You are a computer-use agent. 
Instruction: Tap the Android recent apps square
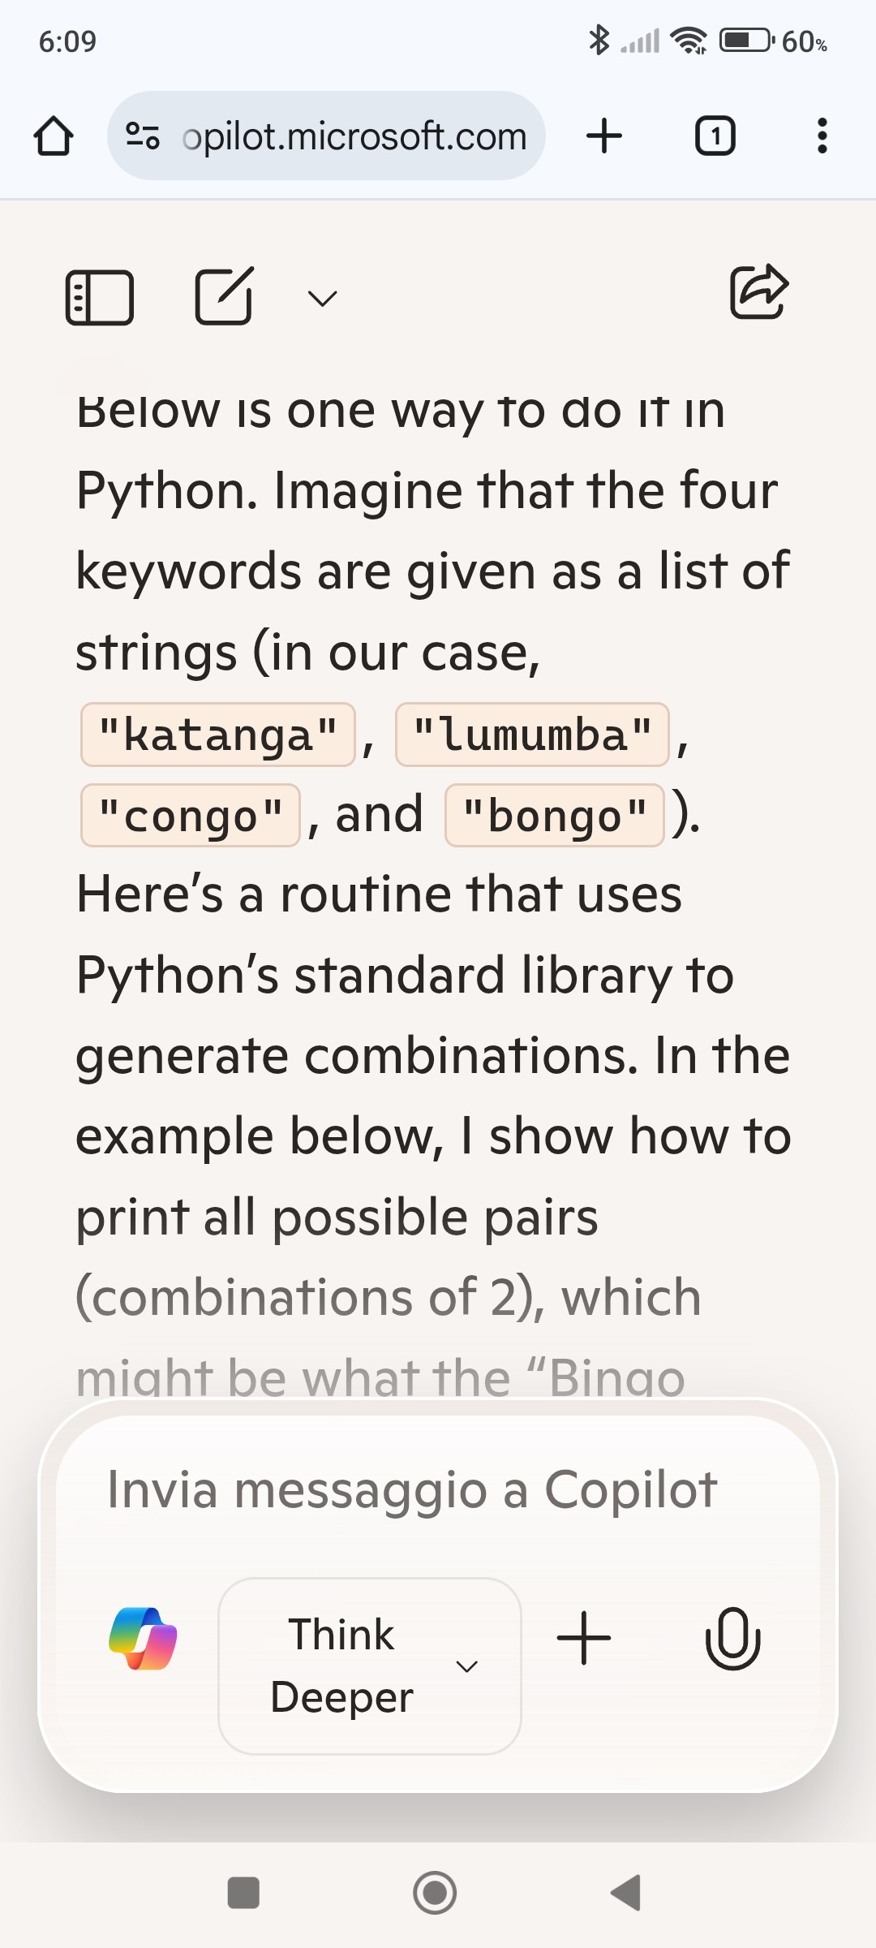pos(243,1893)
